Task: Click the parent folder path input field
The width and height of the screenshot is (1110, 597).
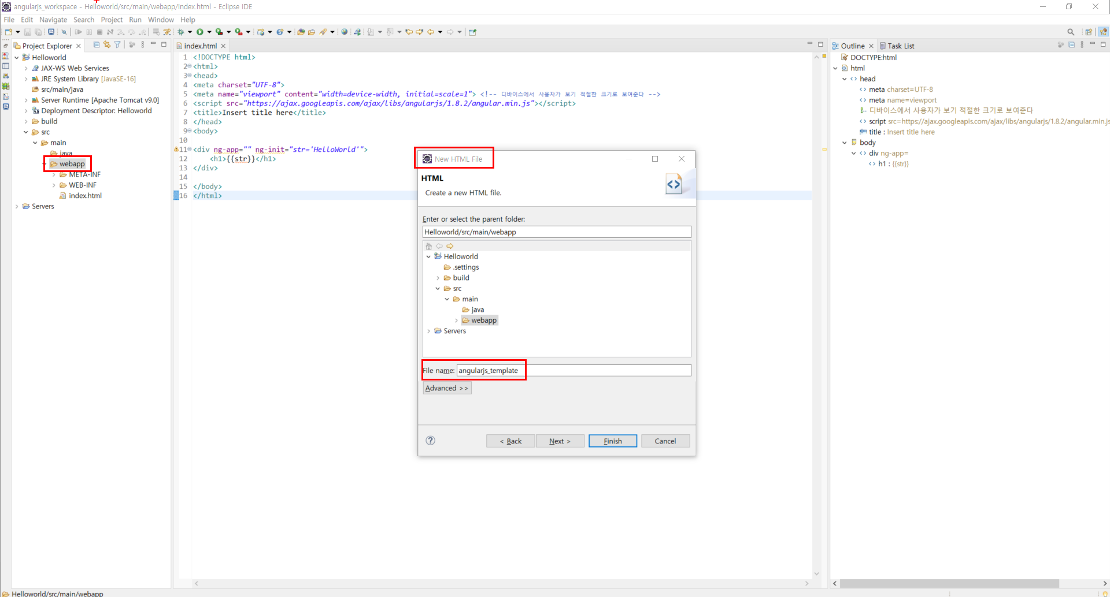Action: click(x=557, y=232)
